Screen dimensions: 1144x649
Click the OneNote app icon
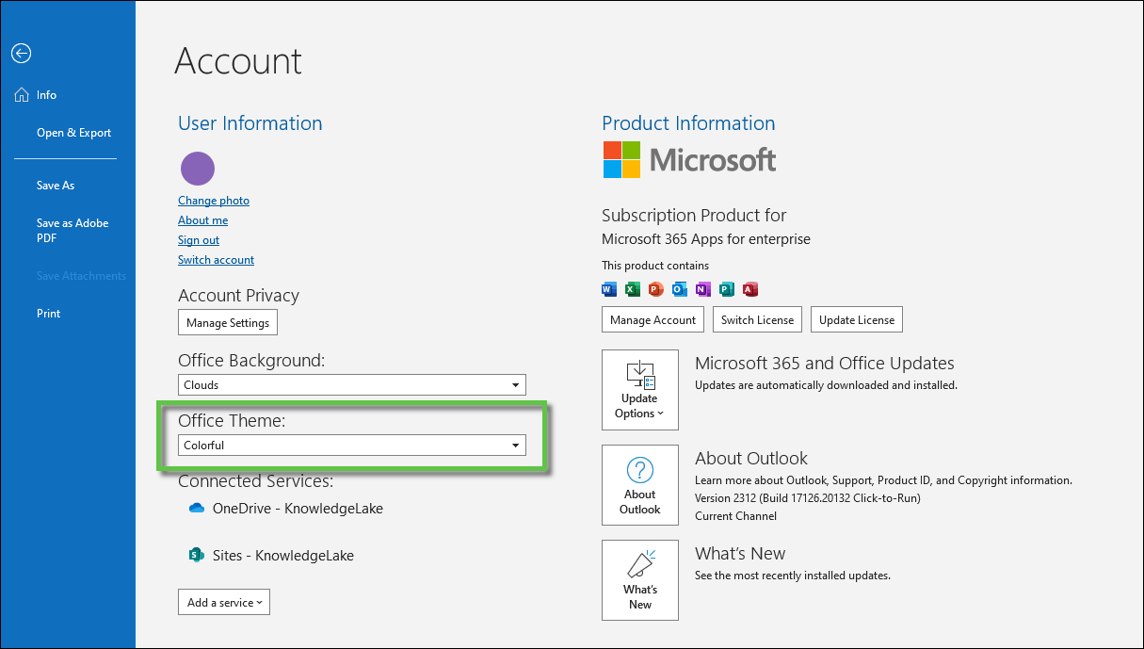[702, 289]
